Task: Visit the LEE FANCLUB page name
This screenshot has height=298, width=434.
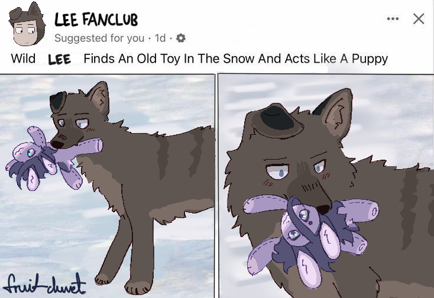Action: [x=96, y=20]
